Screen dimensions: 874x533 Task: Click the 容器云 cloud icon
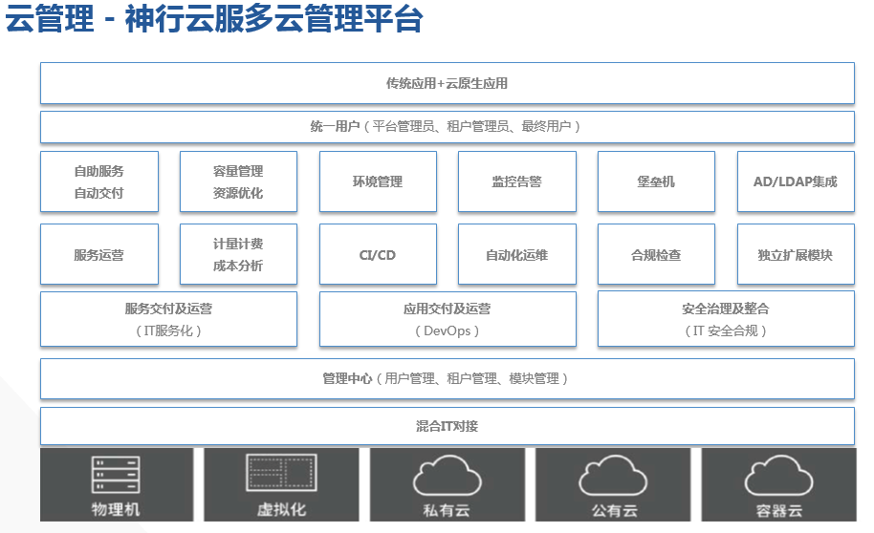[778, 475]
